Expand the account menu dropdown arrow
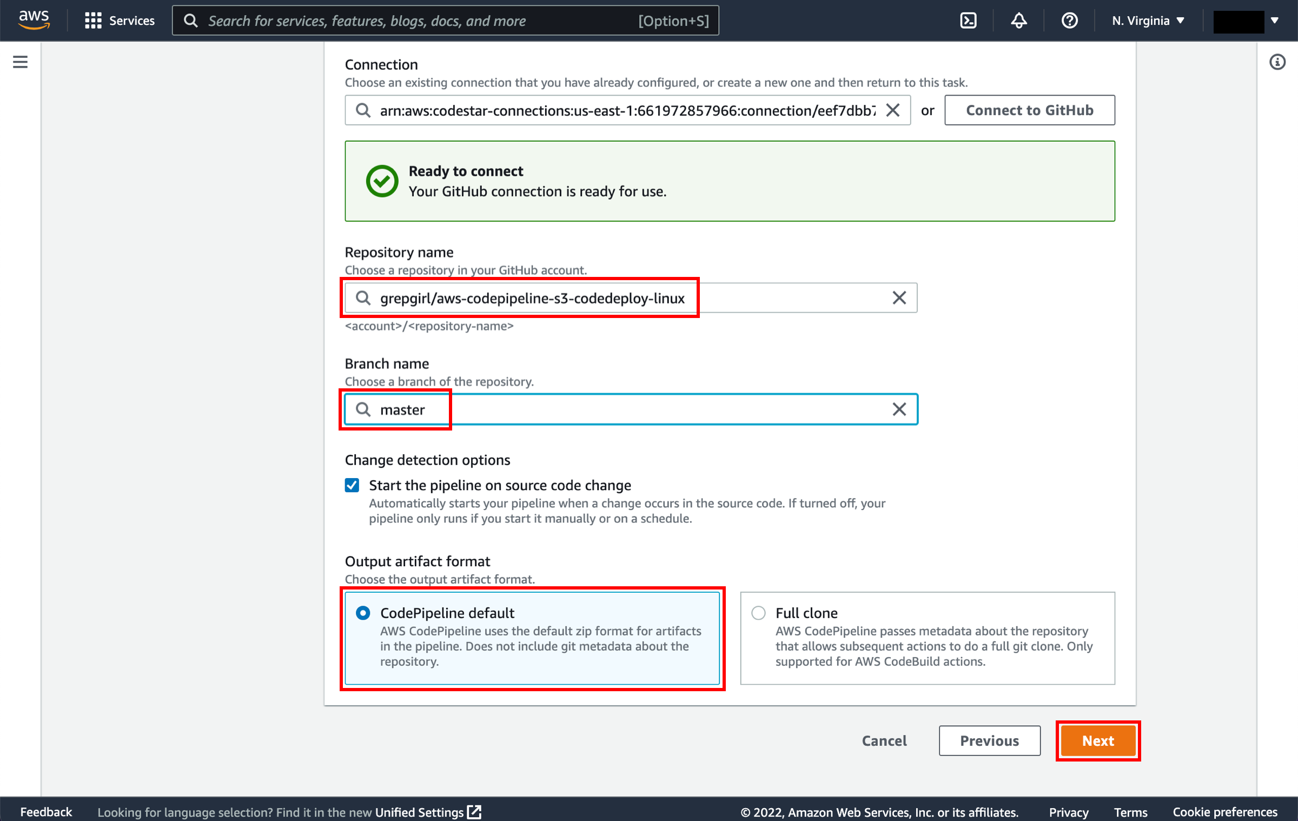1298x821 pixels. [1275, 21]
